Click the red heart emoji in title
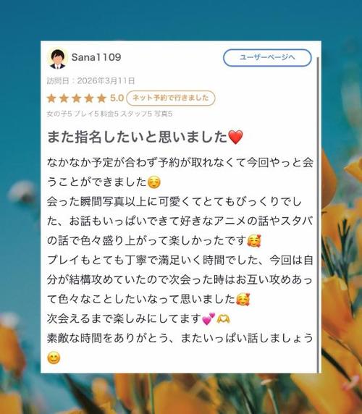Screen dimensions: 362x414 pyautogui.click(x=235, y=137)
